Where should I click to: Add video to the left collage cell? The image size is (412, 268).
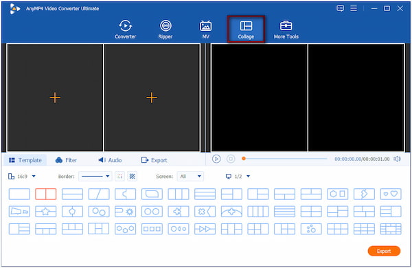pos(55,98)
